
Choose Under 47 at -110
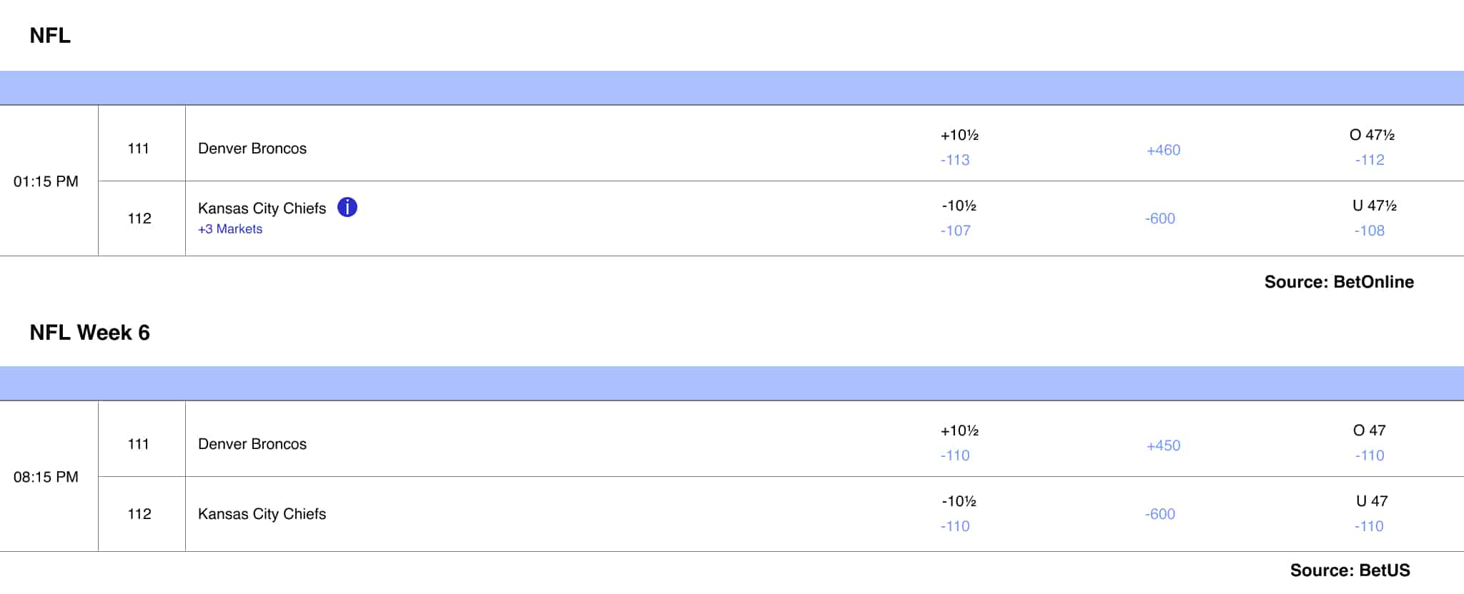pyautogui.click(x=1371, y=513)
